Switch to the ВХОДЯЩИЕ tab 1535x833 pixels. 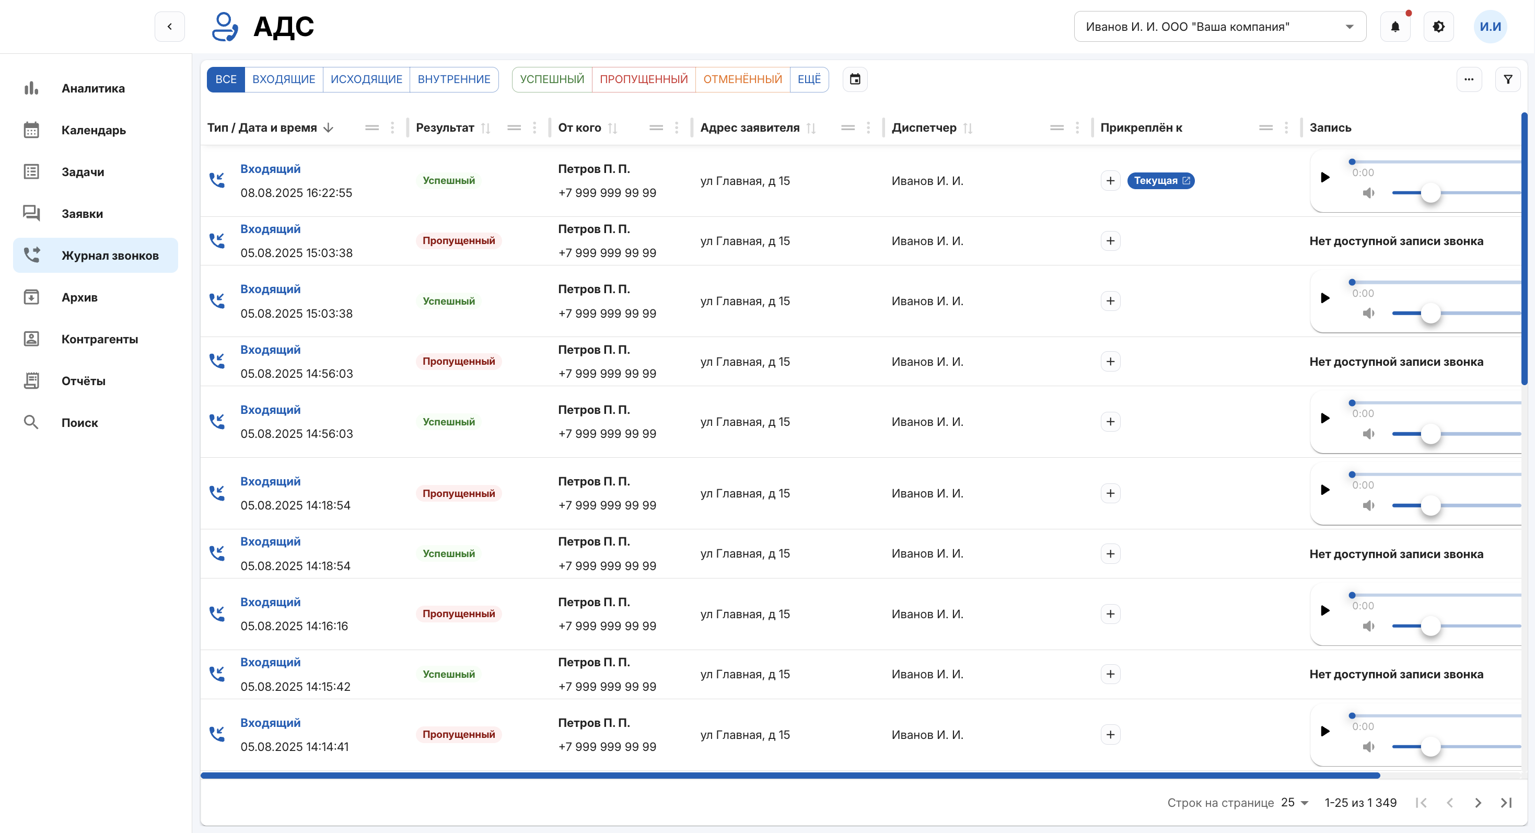(x=284, y=79)
